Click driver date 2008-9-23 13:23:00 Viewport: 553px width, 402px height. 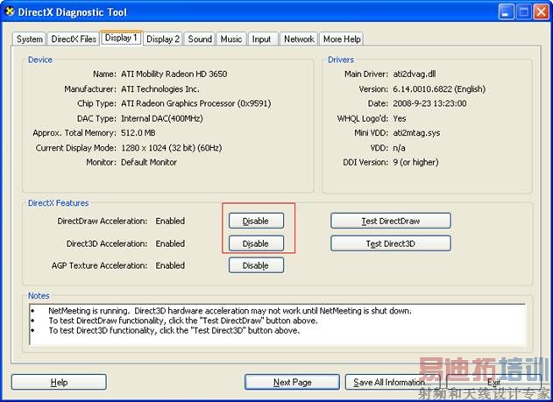(429, 103)
